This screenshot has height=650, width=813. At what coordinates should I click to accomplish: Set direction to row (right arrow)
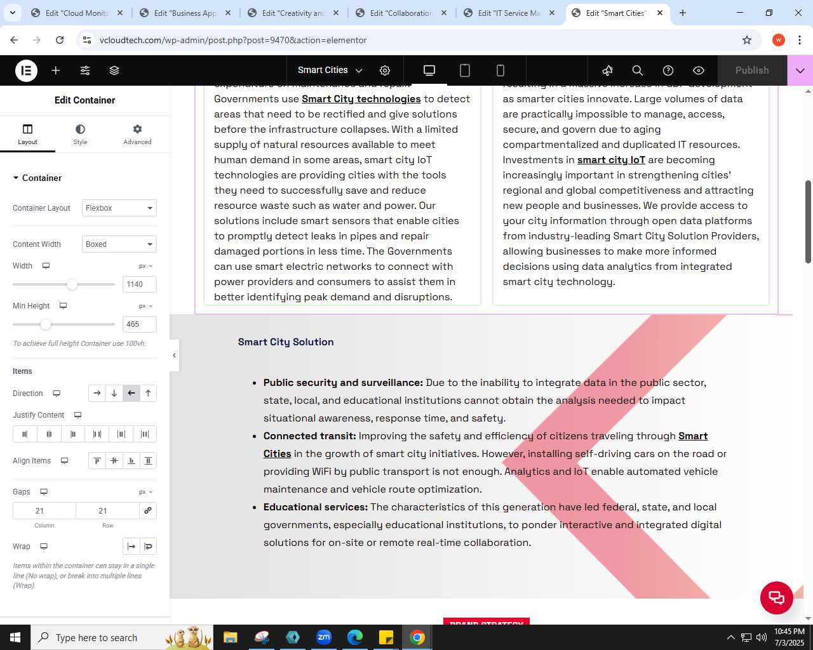97,394
